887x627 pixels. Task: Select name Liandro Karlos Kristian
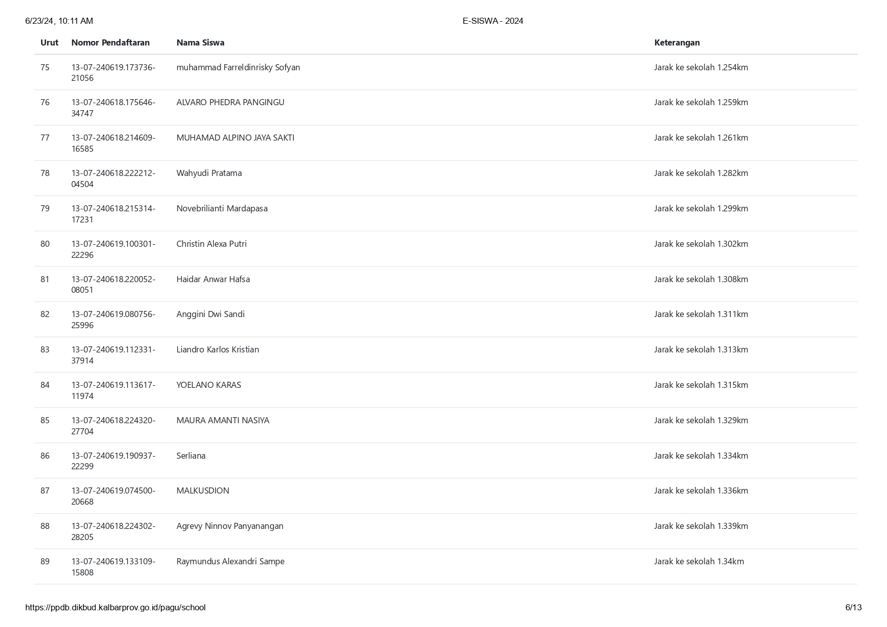pyautogui.click(x=217, y=349)
